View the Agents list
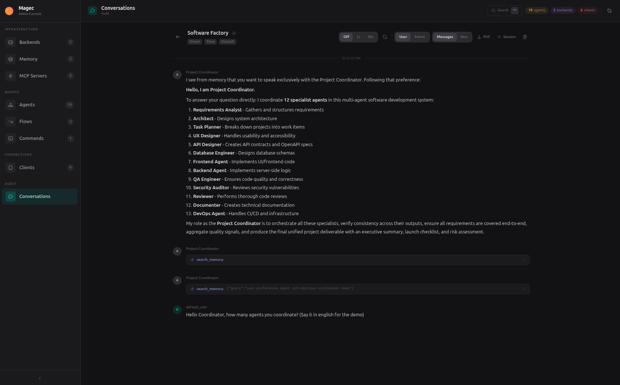 tap(27, 105)
